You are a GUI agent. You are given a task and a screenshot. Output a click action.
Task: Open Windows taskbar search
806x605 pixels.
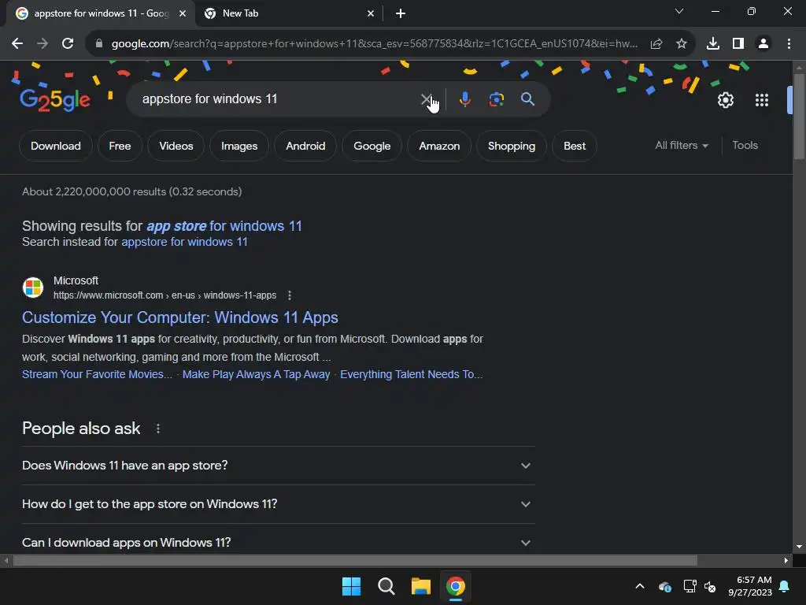(386, 586)
